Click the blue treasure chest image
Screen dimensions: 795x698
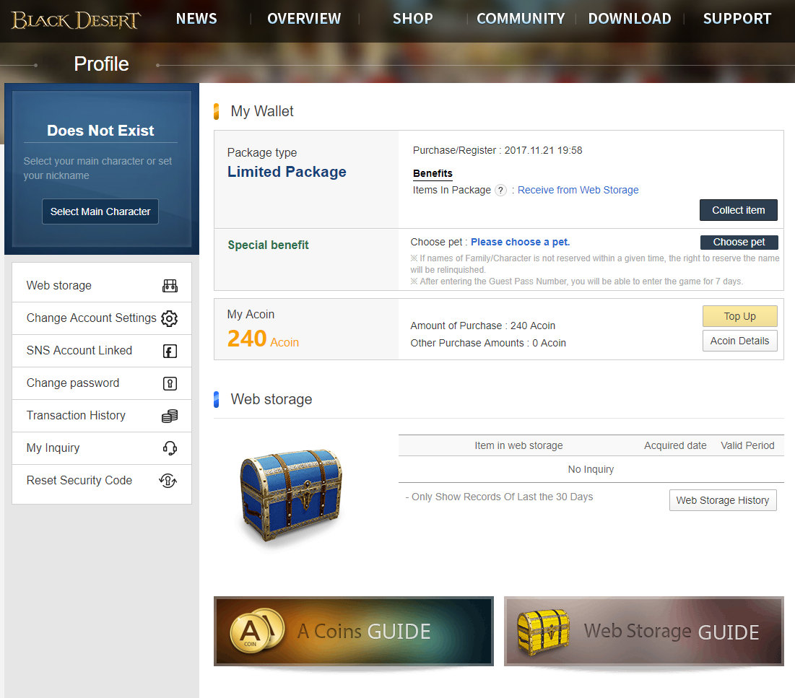click(x=291, y=496)
